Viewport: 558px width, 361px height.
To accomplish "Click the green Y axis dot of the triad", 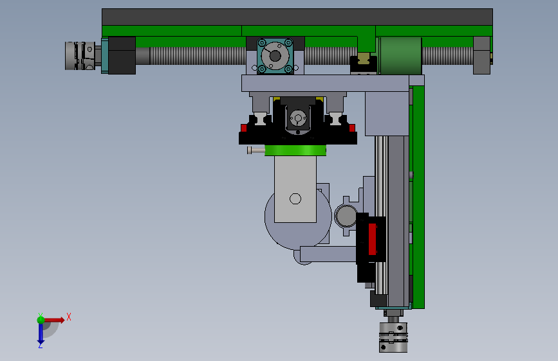I will point(41,319).
